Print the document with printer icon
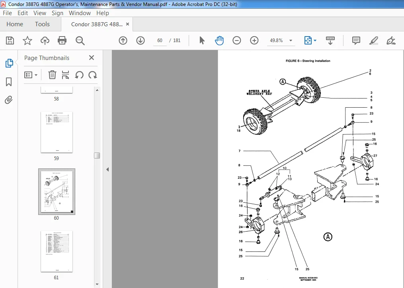The height and width of the screenshot is (288, 404). coord(62,41)
